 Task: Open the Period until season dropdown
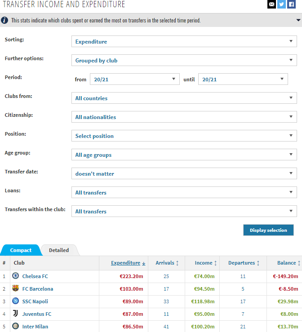(x=243, y=79)
